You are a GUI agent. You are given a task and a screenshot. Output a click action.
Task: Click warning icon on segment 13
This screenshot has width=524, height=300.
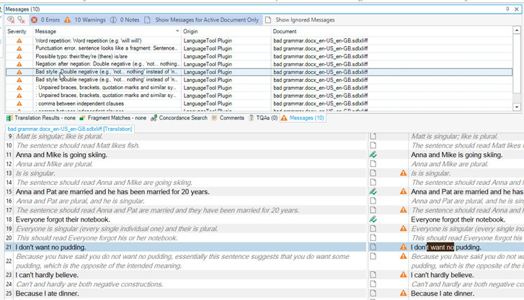[404, 173]
